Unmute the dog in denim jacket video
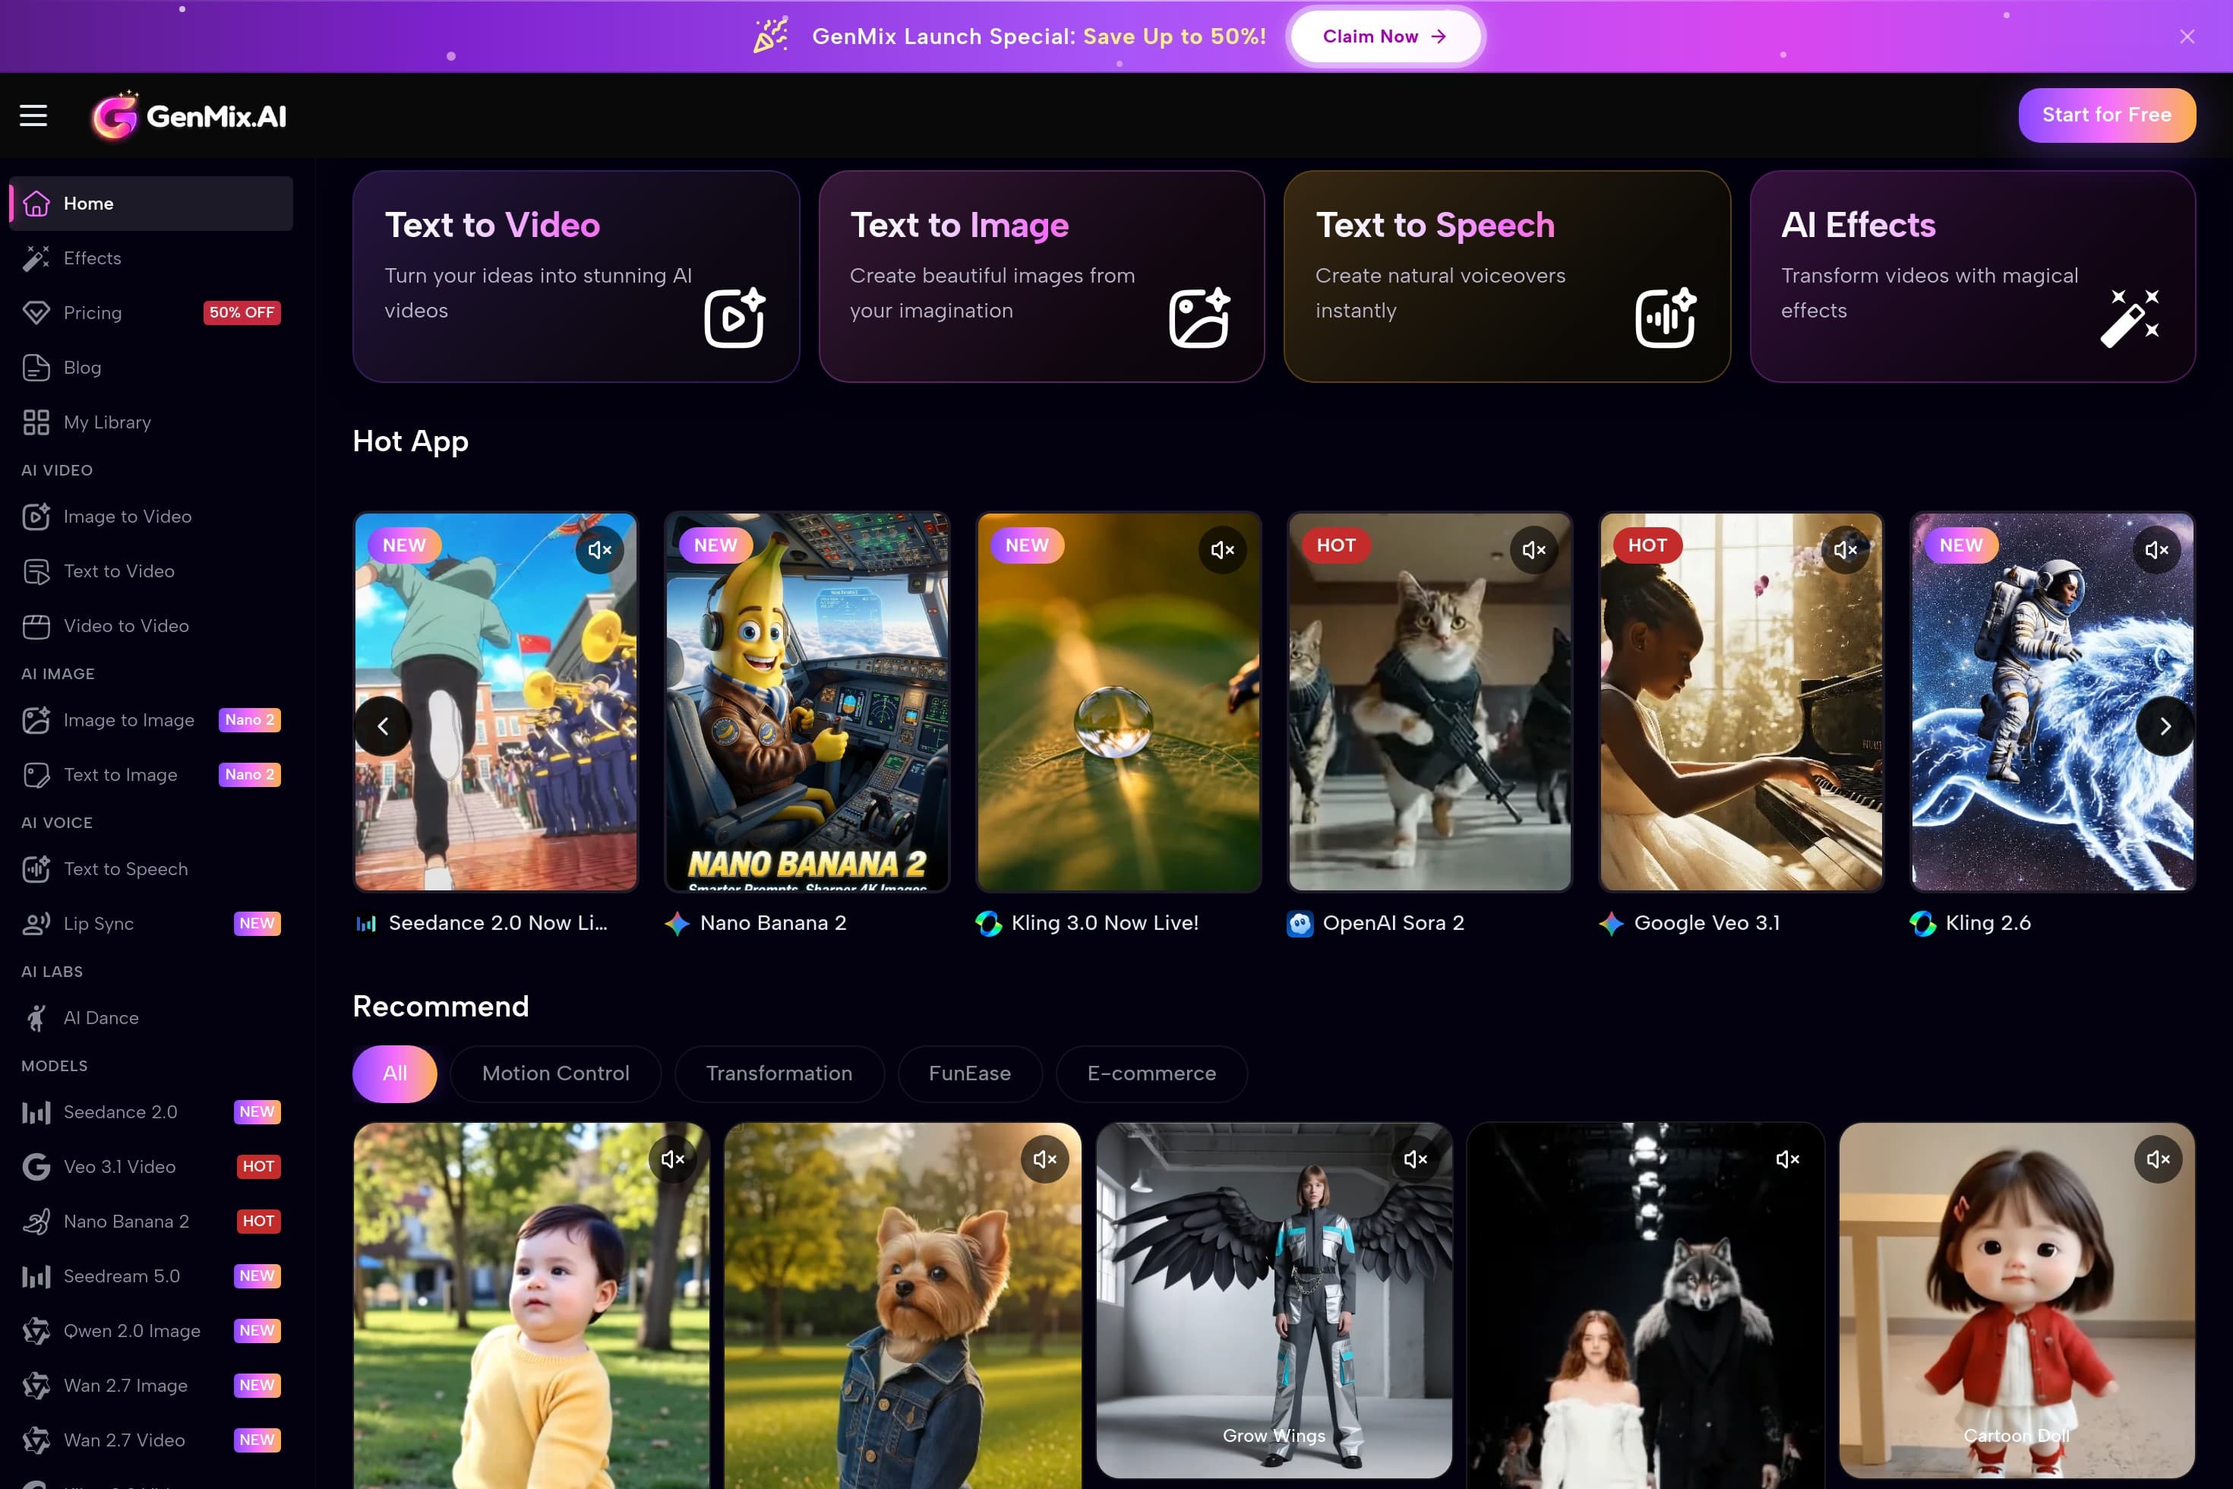 1044,1159
